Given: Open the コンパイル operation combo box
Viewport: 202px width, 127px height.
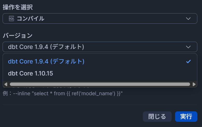Looking at the screenshot, I should (100, 18).
